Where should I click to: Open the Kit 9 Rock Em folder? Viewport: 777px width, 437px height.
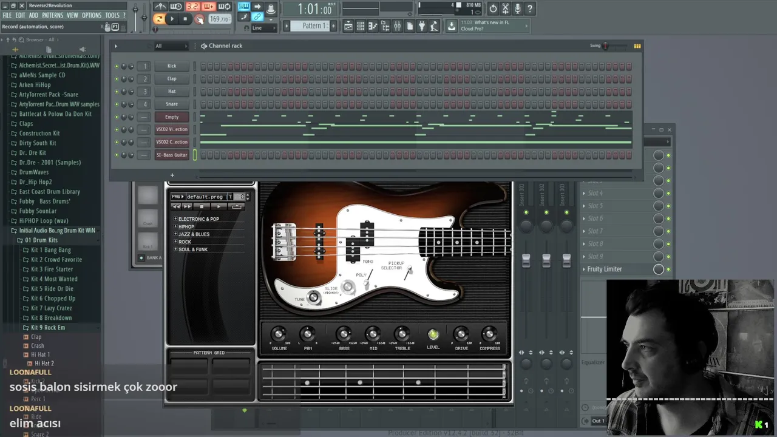47,328
